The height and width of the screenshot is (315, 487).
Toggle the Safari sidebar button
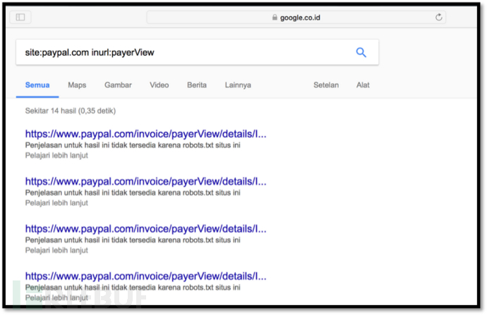(x=20, y=17)
